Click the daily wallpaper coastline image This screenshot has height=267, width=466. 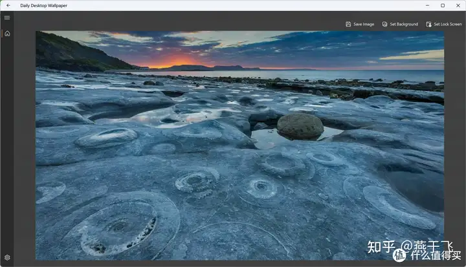click(240, 145)
